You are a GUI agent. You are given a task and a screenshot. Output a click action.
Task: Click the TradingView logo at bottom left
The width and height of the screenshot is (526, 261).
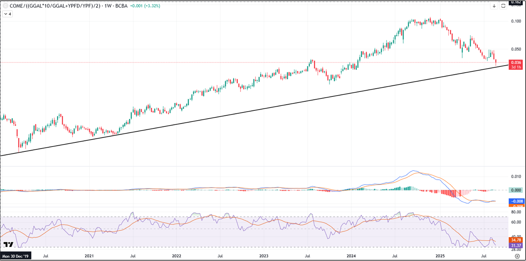[x=8, y=245]
